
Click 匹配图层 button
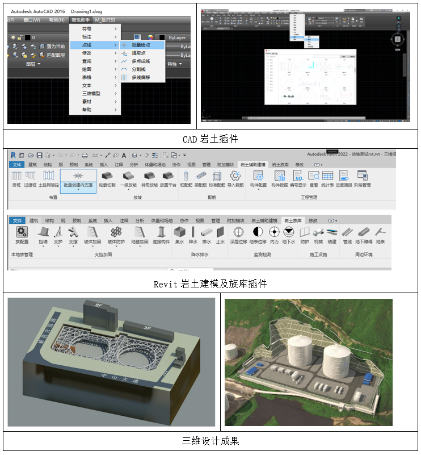52,55
